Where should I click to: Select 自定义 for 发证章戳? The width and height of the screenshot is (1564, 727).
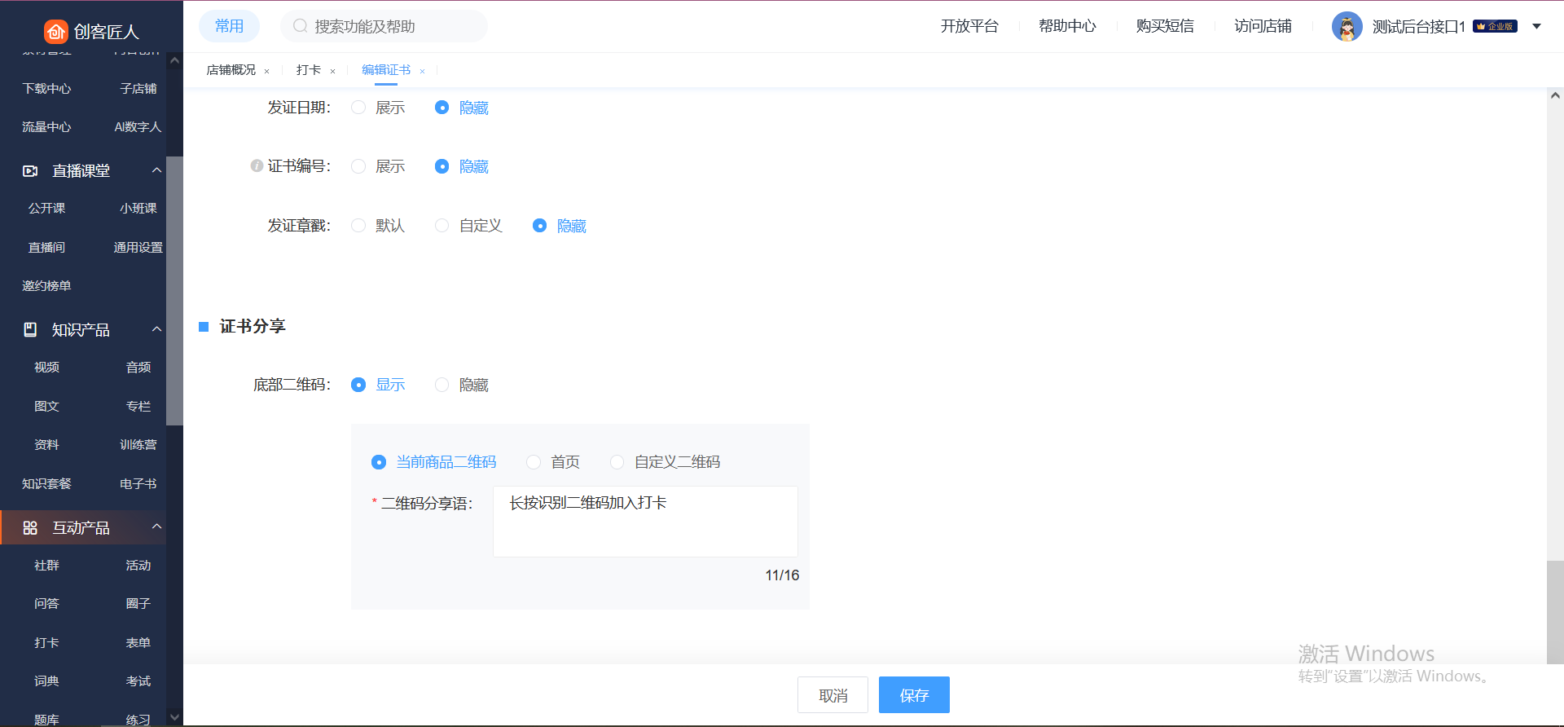pos(442,226)
